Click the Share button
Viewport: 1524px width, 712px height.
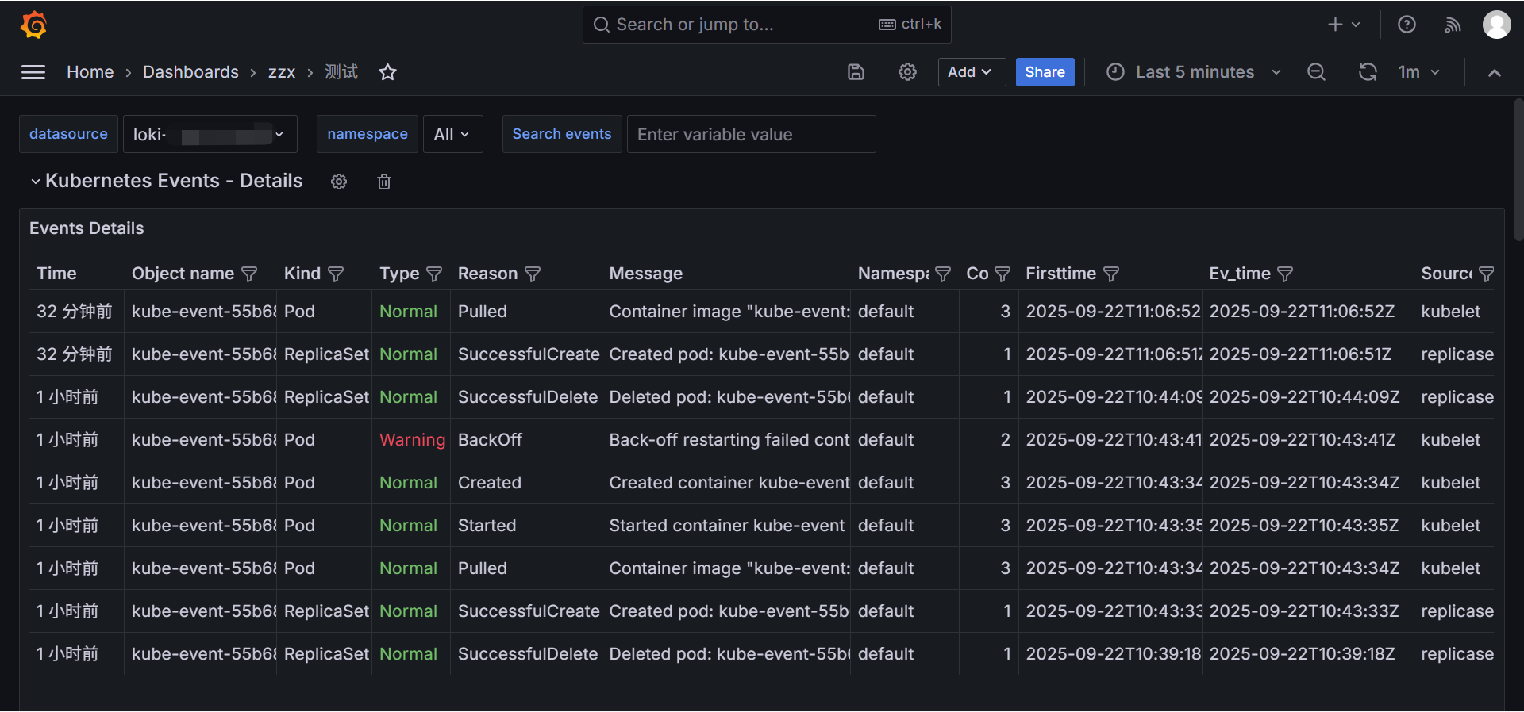(1045, 72)
